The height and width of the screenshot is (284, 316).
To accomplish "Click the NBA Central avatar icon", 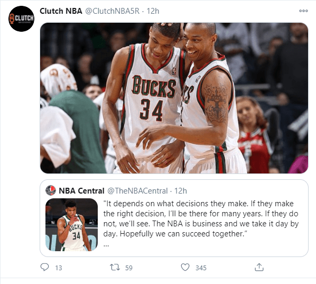I will [51, 190].
